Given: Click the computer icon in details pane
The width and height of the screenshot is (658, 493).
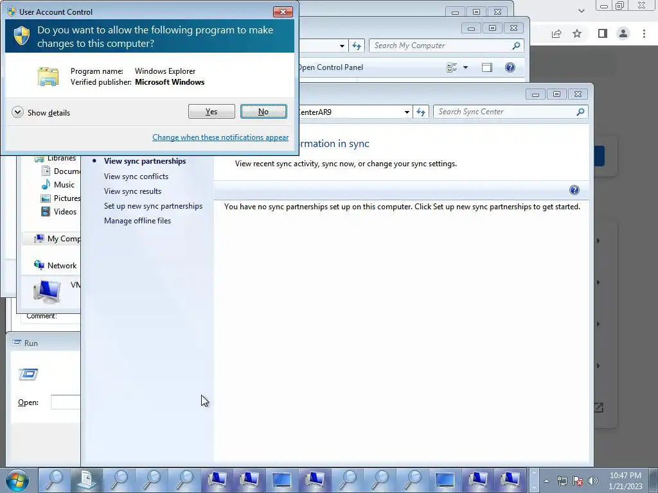Looking at the screenshot, I should 47,291.
